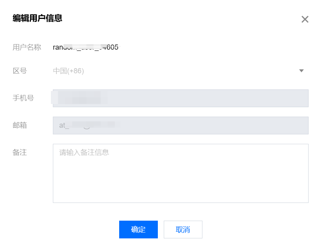Click the 编辑用户信息 dialog title
The height and width of the screenshot is (251, 322).
(x=37, y=18)
